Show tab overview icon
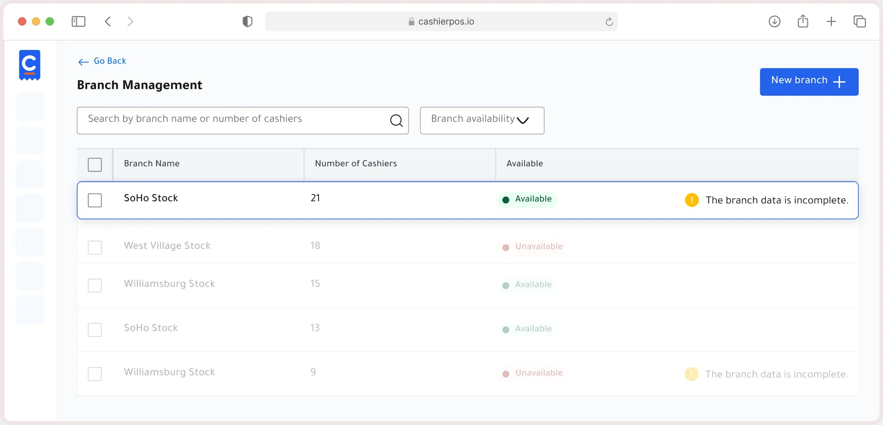This screenshot has width=883, height=425. (860, 22)
